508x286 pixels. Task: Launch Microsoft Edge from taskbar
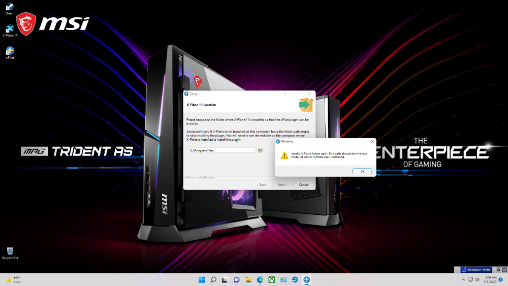point(260,280)
